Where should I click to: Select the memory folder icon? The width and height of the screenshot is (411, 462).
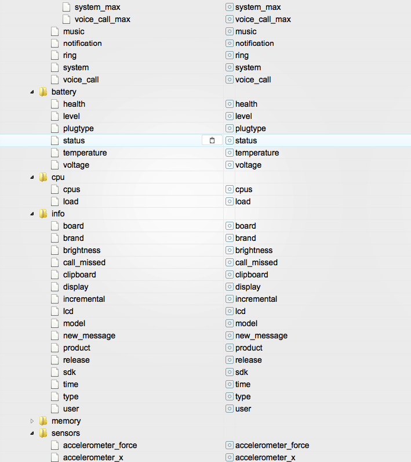[x=43, y=421]
